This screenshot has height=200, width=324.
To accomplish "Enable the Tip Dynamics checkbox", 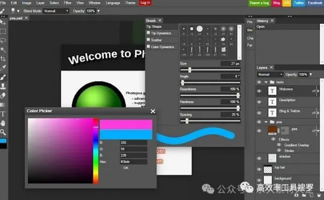I will [x=148, y=33].
